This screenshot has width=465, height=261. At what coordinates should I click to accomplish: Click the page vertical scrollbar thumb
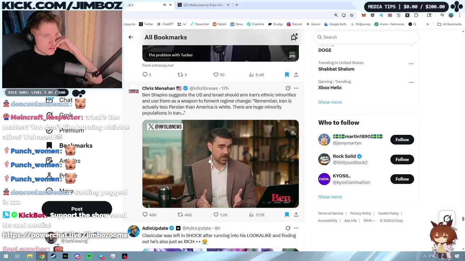[x=463, y=219]
